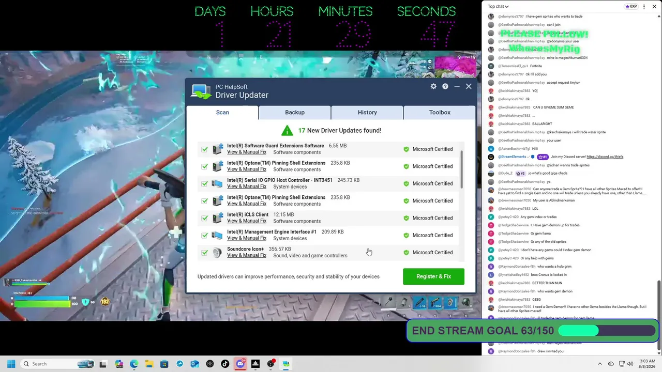Switch to Discord in the taskbar

240,364
